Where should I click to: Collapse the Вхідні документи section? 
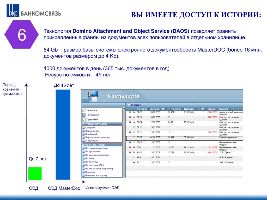pos(84,124)
